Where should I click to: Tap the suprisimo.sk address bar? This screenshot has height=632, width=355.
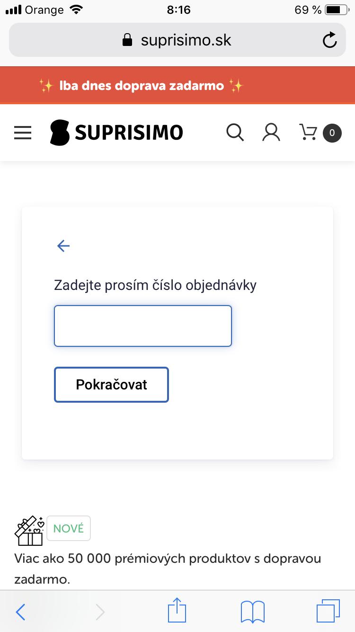186,40
